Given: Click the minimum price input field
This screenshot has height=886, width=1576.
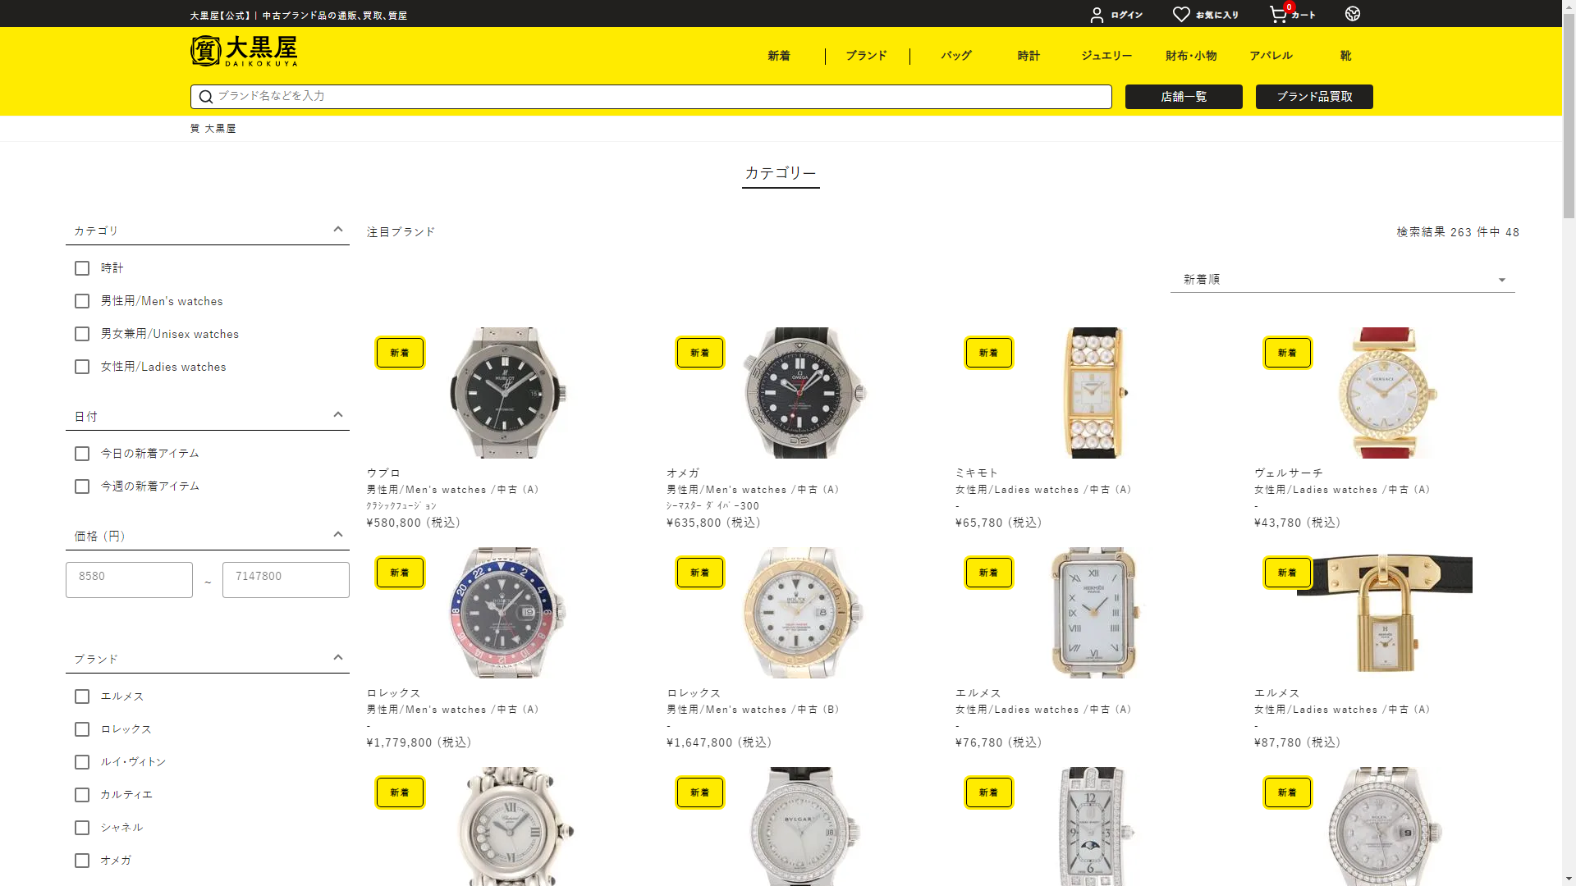Looking at the screenshot, I should coord(129,580).
